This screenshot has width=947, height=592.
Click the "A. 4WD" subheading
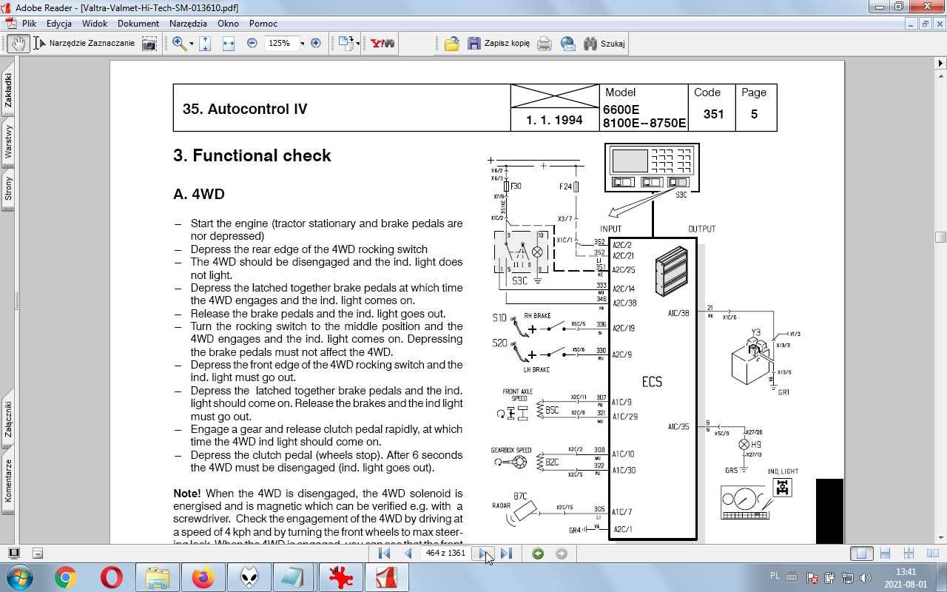click(x=199, y=194)
